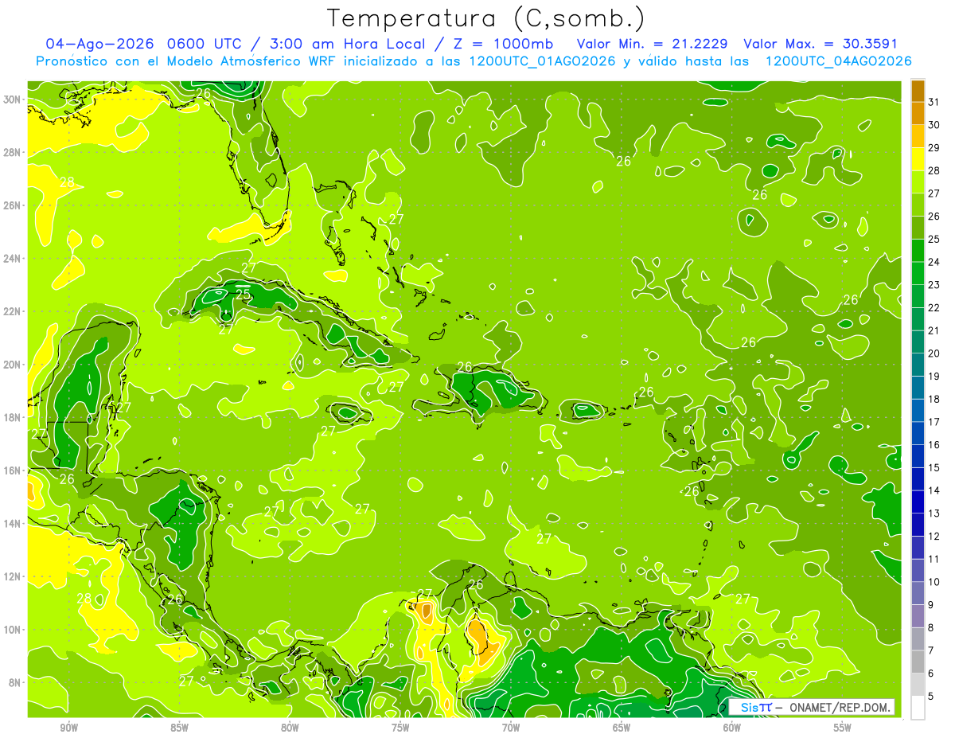
Task: Click the "SisTT - ONAMET/REP.DOM." credit label
Action: tap(812, 707)
